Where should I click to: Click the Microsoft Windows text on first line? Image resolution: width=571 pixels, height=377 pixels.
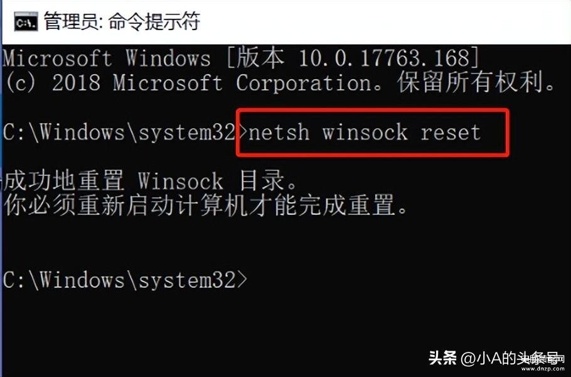[107, 58]
